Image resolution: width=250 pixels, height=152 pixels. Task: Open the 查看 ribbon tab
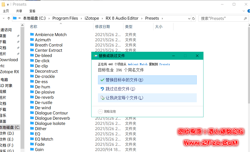pos(32,11)
